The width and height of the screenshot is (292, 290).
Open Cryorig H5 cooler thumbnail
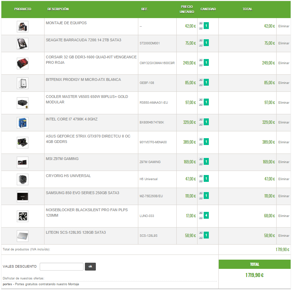(x=23, y=179)
